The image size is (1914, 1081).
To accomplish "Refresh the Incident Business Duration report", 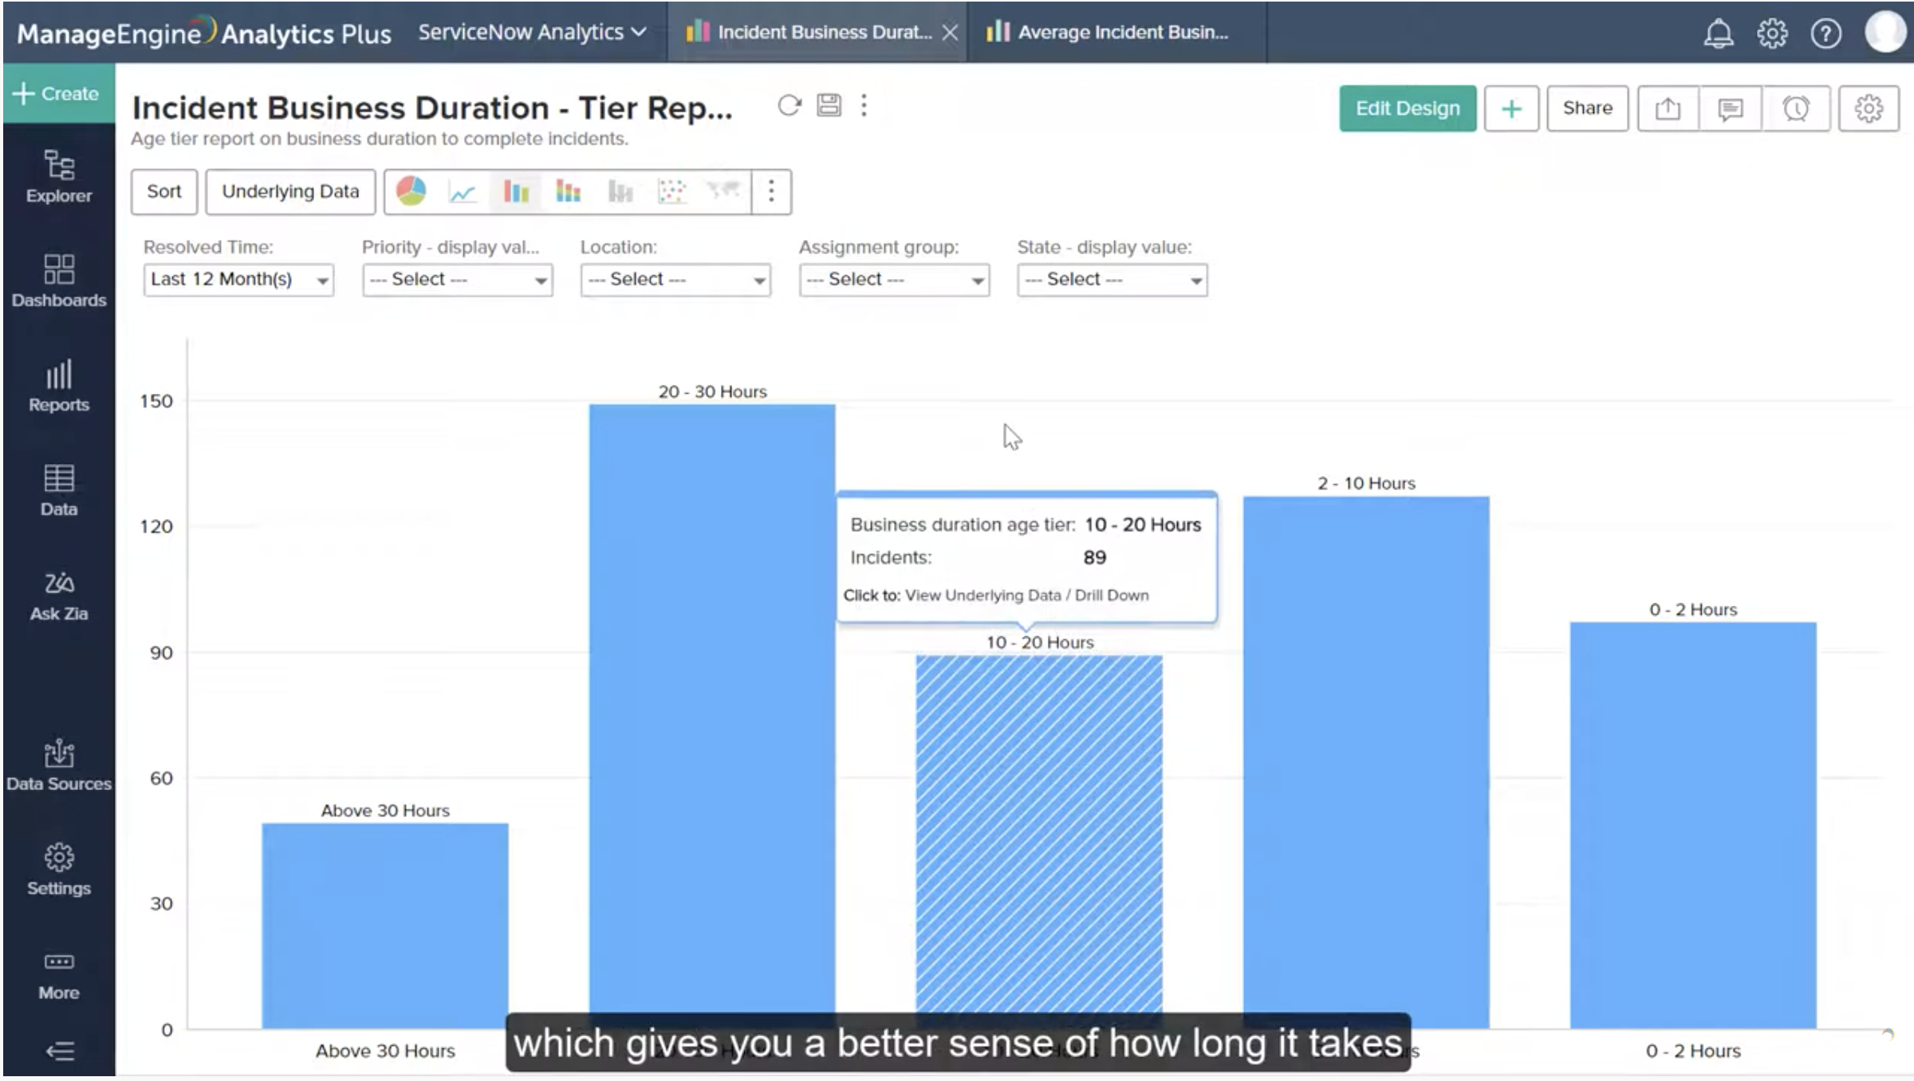I will (x=788, y=104).
